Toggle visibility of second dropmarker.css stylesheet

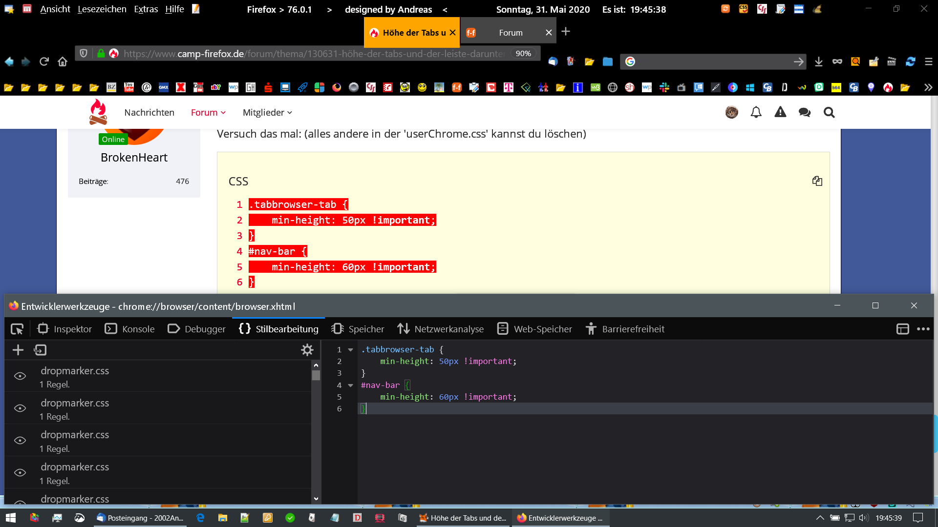click(20, 408)
